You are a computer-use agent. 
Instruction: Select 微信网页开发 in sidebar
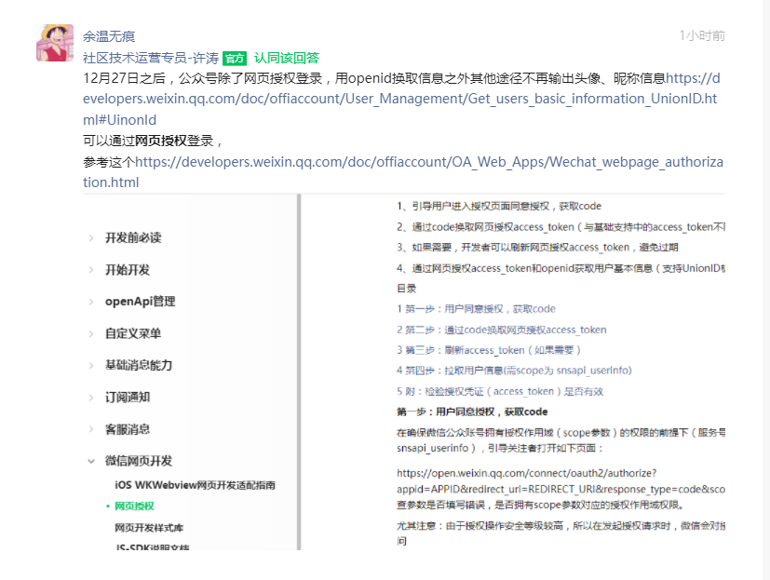[139, 461]
